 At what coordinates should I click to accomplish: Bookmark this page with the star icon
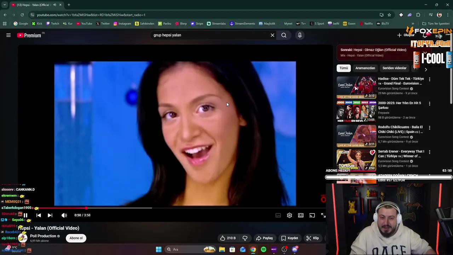pyautogui.click(x=389, y=15)
